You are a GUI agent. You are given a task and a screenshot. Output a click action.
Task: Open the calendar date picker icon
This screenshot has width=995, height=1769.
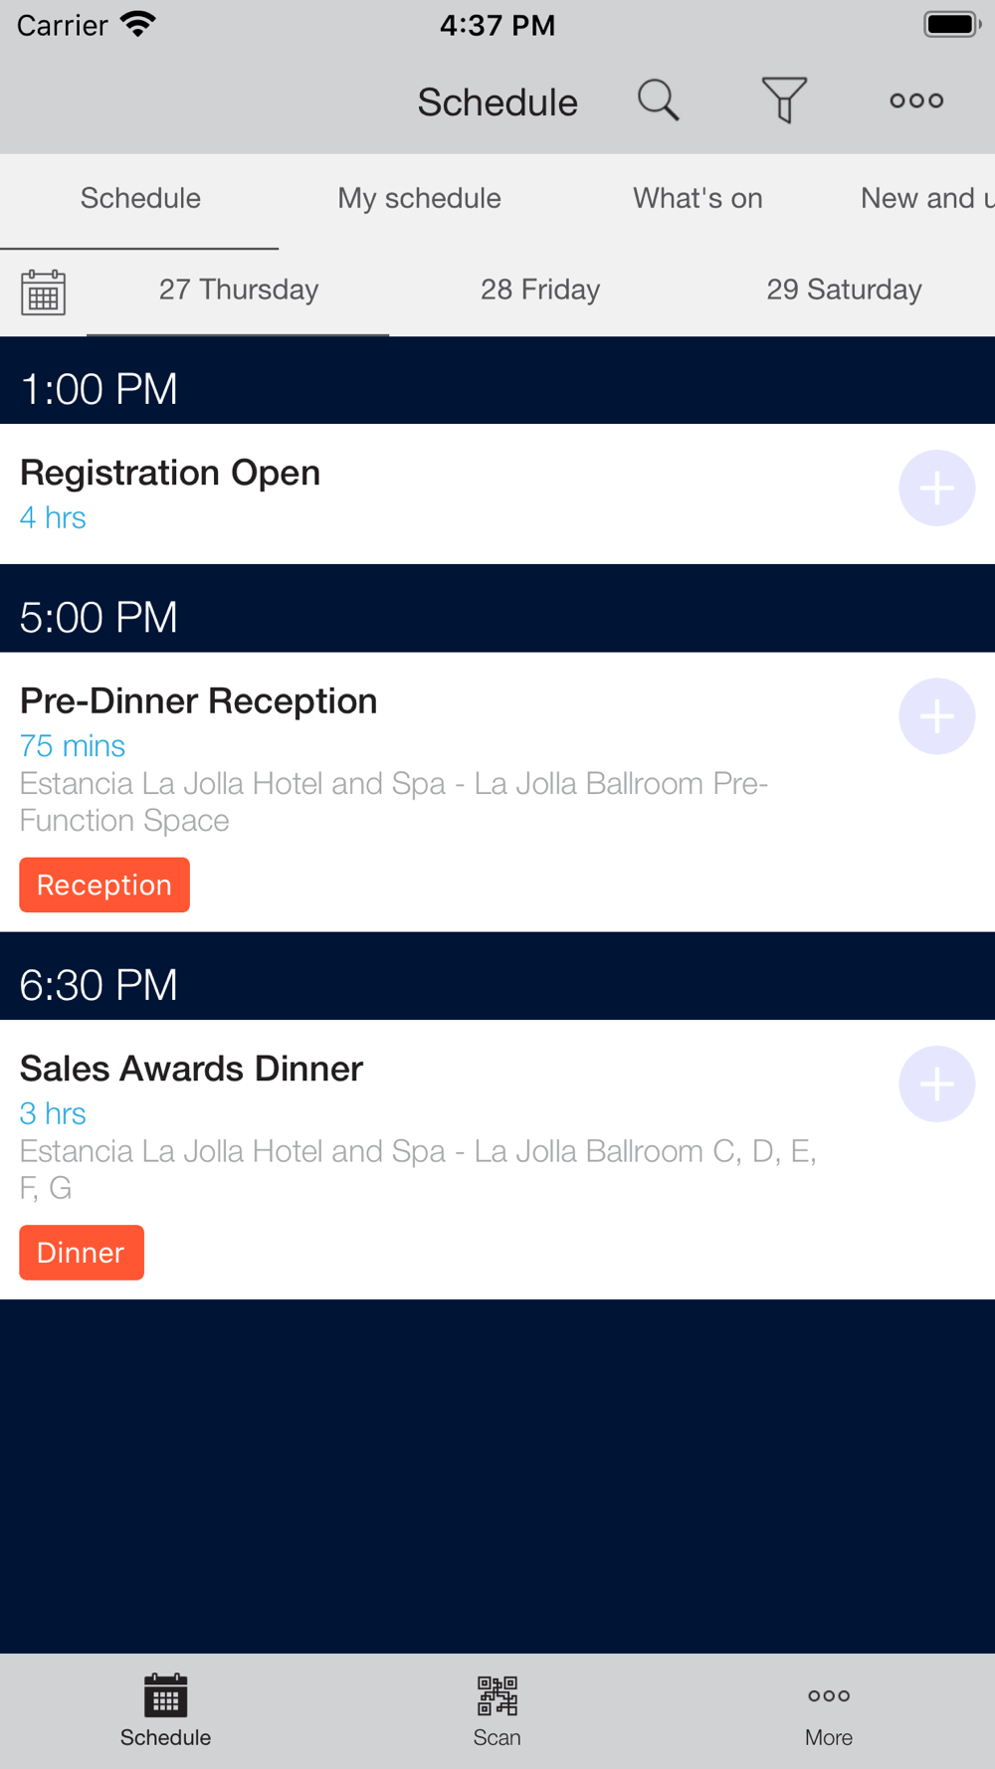coord(43,292)
